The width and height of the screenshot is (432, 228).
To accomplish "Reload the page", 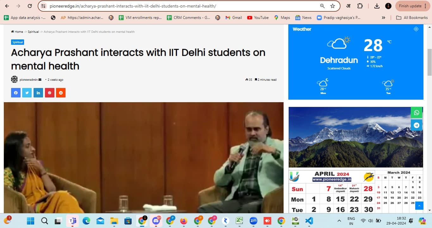I will 30,6.
